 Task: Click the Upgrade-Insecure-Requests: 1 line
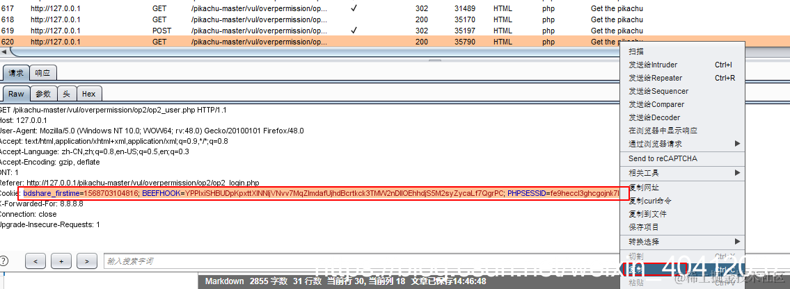click(50, 224)
